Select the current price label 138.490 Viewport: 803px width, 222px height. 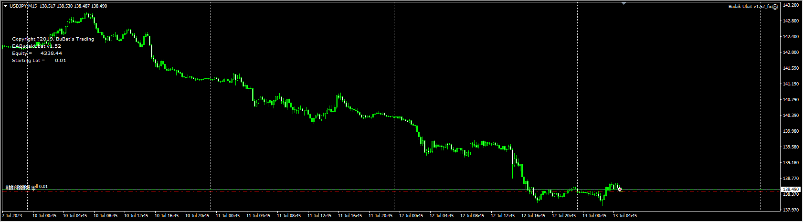[x=790, y=190]
